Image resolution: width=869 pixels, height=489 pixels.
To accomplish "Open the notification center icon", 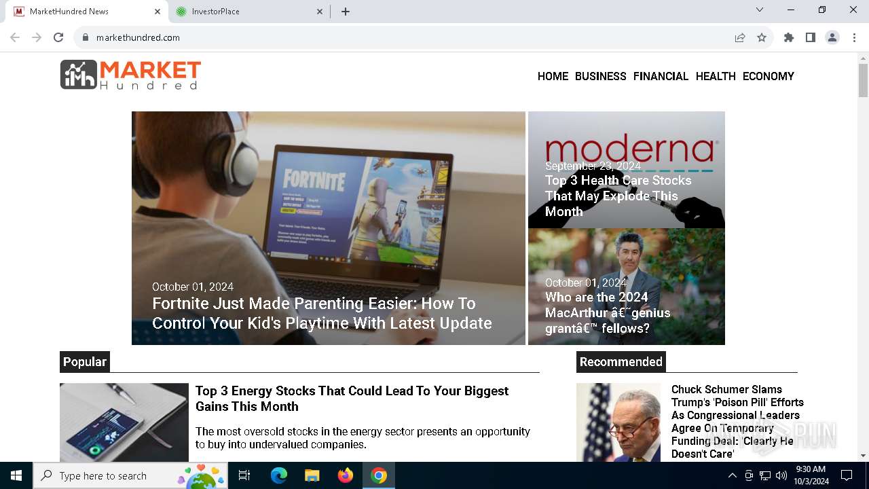I will [847, 475].
